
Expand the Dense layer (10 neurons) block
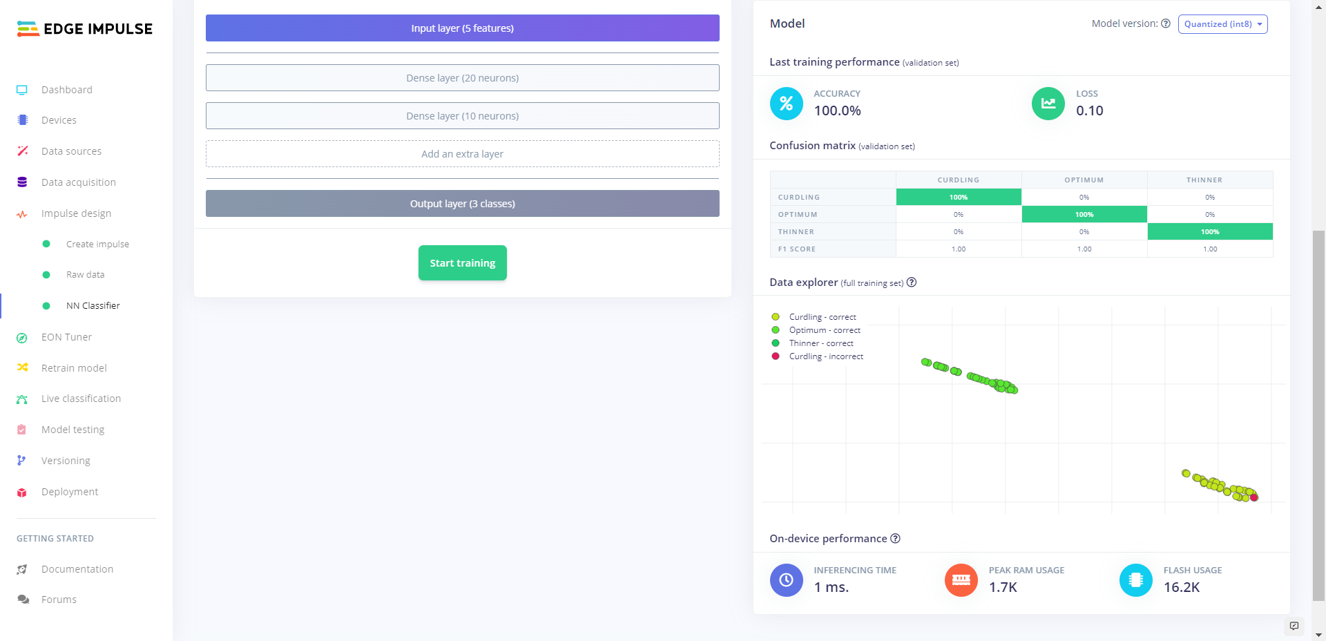462,116
